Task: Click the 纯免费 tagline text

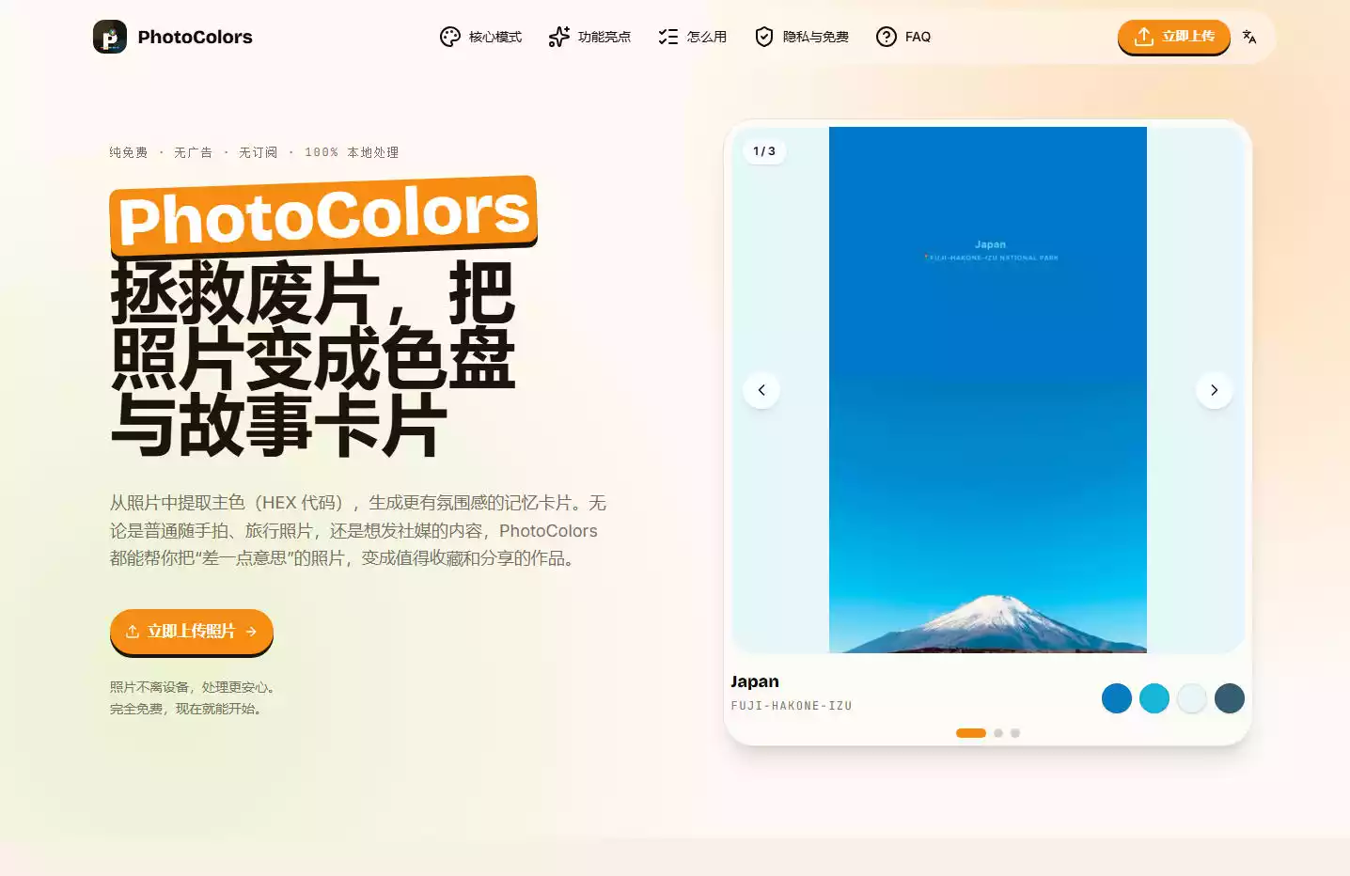Action: (129, 152)
